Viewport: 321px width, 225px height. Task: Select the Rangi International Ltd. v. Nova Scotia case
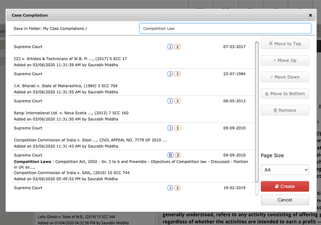click(71, 113)
